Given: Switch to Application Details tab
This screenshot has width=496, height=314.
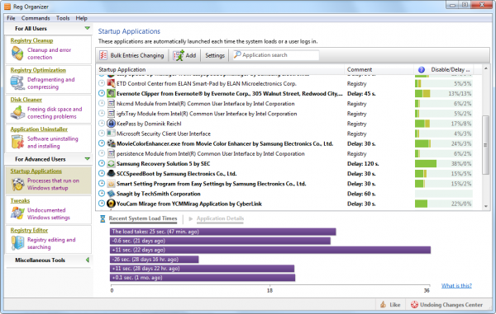Looking at the screenshot, I should 220,218.
